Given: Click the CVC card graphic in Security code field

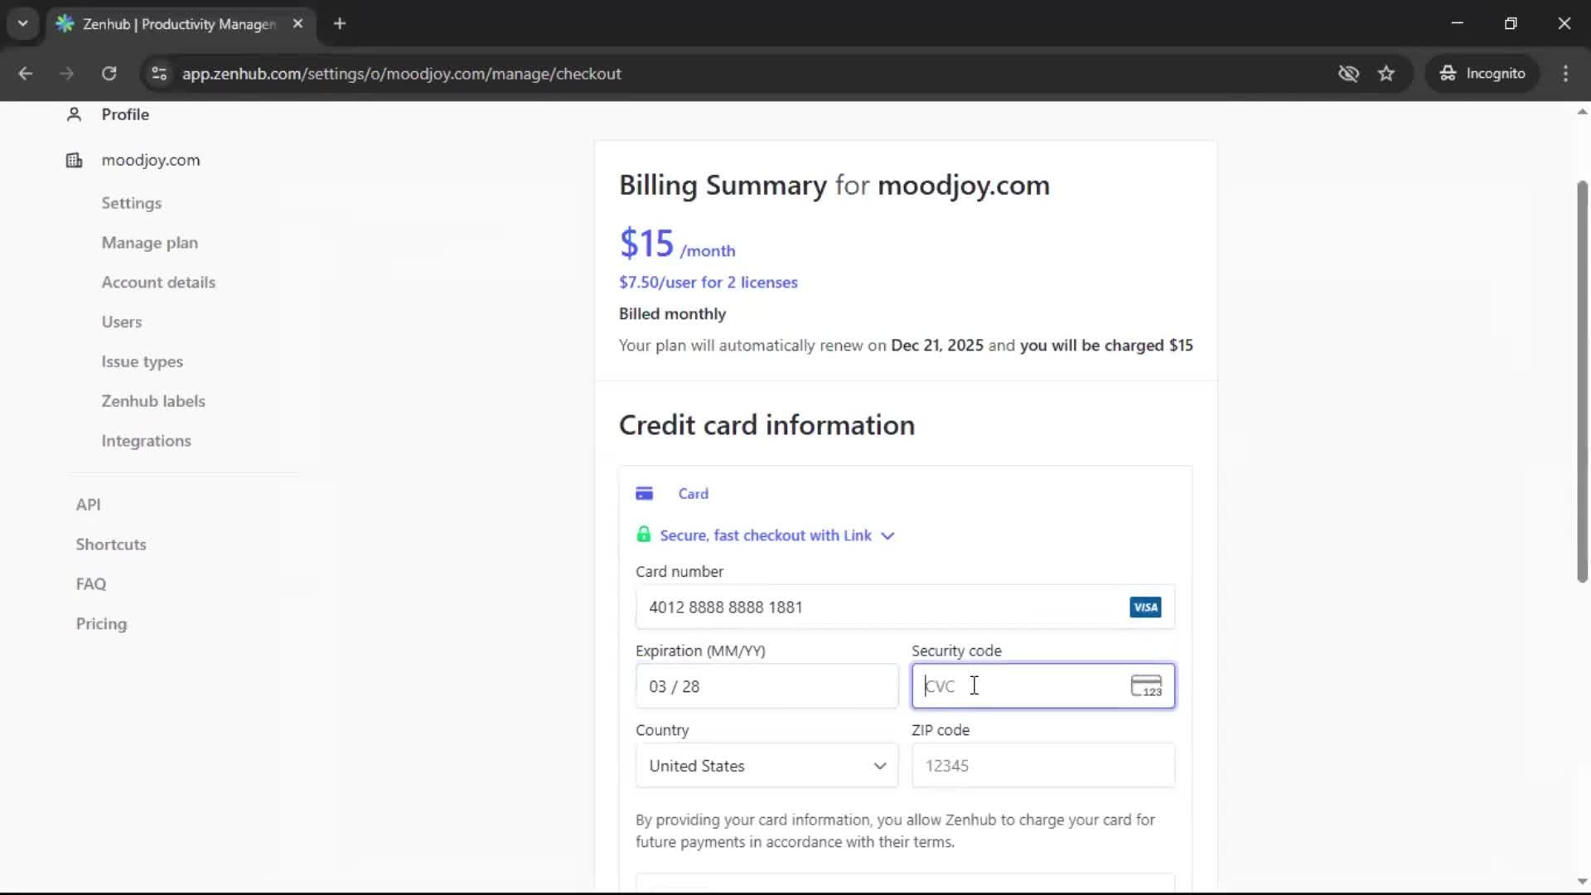Looking at the screenshot, I should (1147, 686).
